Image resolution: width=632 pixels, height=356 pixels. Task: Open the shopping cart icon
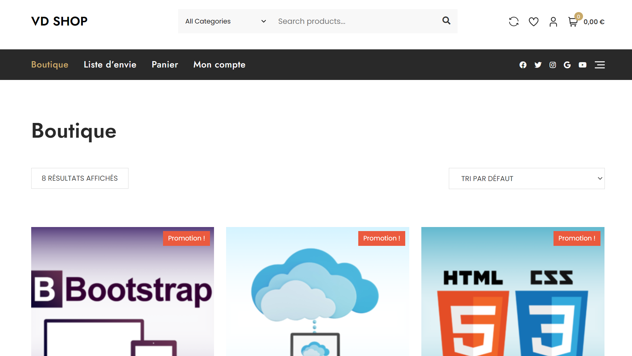click(x=573, y=22)
